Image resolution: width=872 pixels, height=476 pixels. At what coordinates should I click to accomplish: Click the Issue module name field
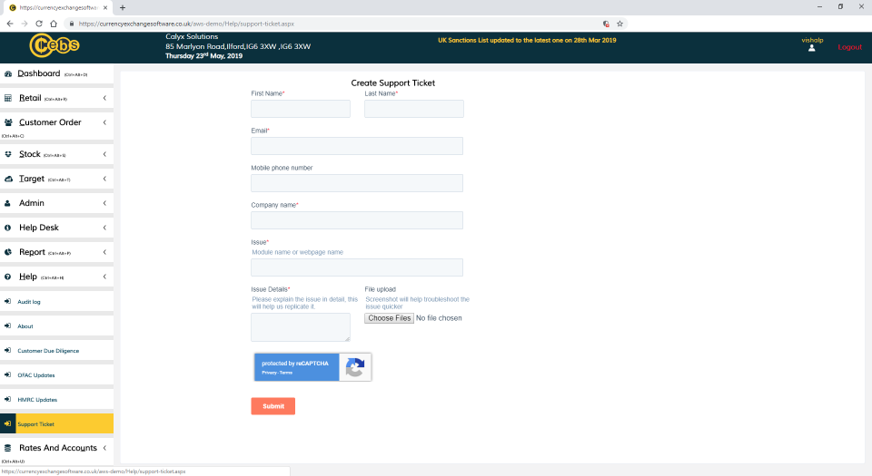tap(356, 267)
